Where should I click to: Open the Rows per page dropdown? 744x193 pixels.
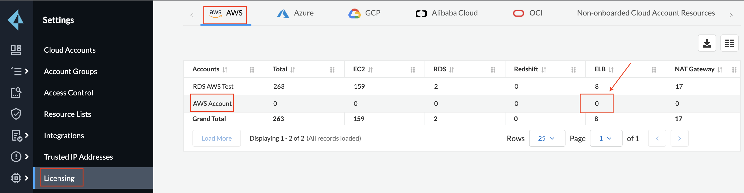pyautogui.click(x=546, y=138)
